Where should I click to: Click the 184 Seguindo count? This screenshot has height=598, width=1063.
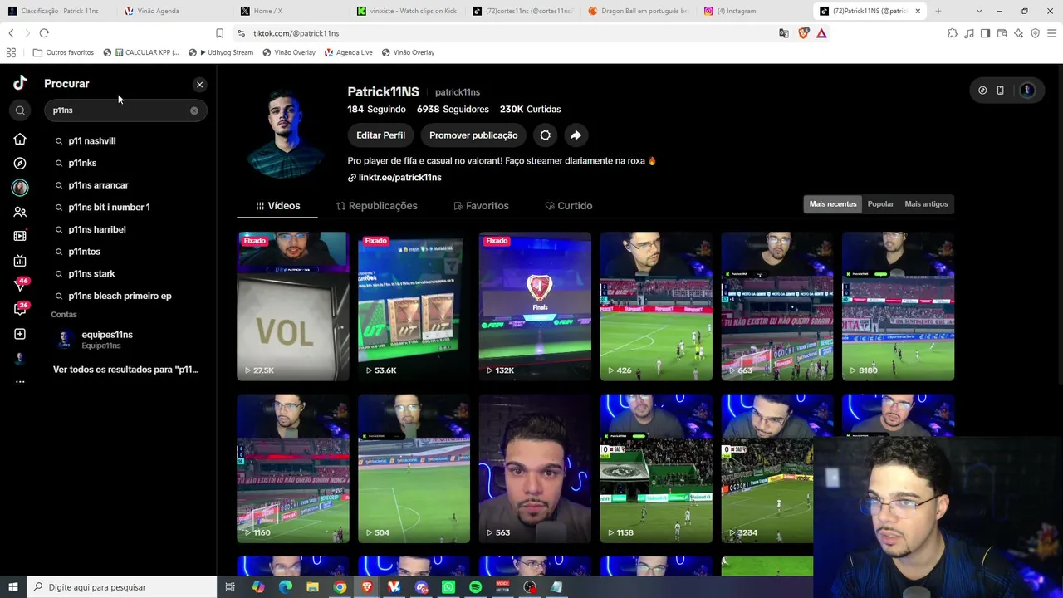pyautogui.click(x=376, y=110)
